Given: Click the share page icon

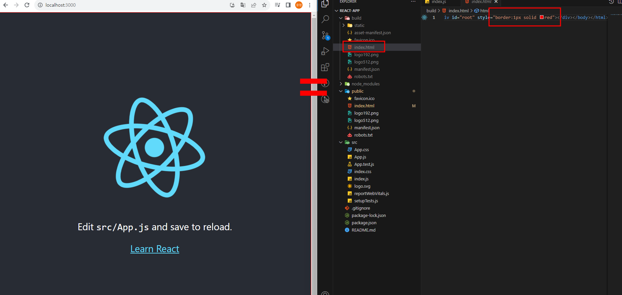Looking at the screenshot, I should coord(254,5).
